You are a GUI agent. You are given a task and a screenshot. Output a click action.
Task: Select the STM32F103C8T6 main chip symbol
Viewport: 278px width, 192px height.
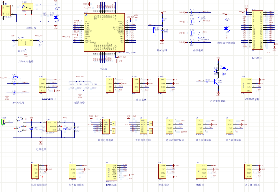tap(104, 32)
